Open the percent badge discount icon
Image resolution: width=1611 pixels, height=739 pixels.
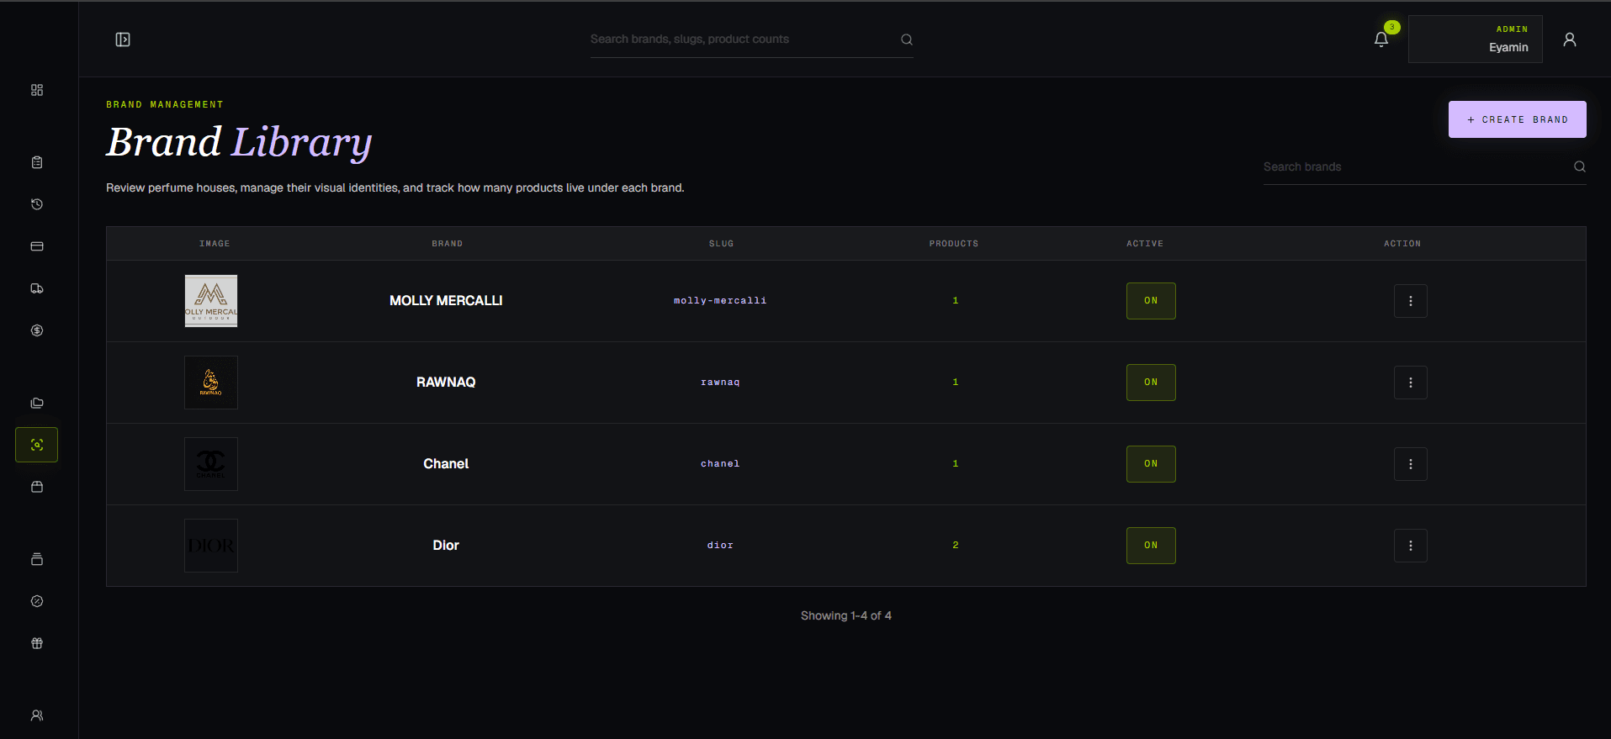[37, 601]
